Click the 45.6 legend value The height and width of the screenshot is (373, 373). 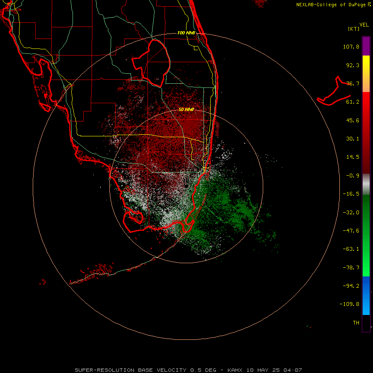click(x=353, y=120)
